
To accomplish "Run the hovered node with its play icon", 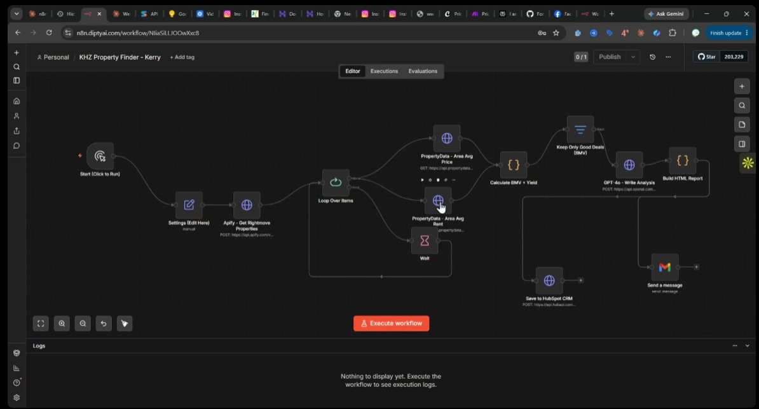I will click(x=422, y=180).
